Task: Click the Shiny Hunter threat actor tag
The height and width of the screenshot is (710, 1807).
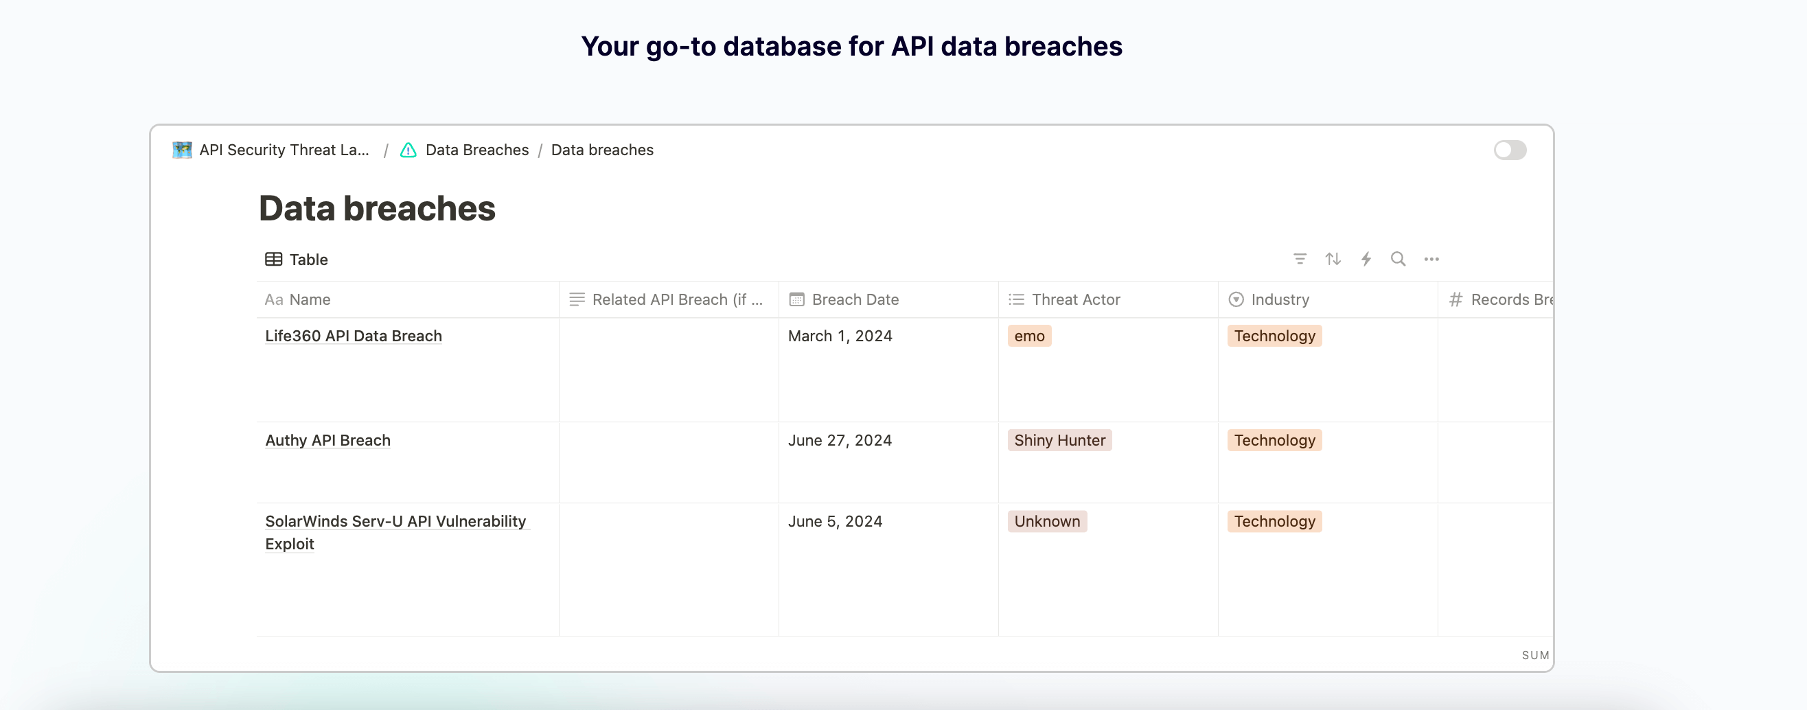Action: coord(1060,440)
